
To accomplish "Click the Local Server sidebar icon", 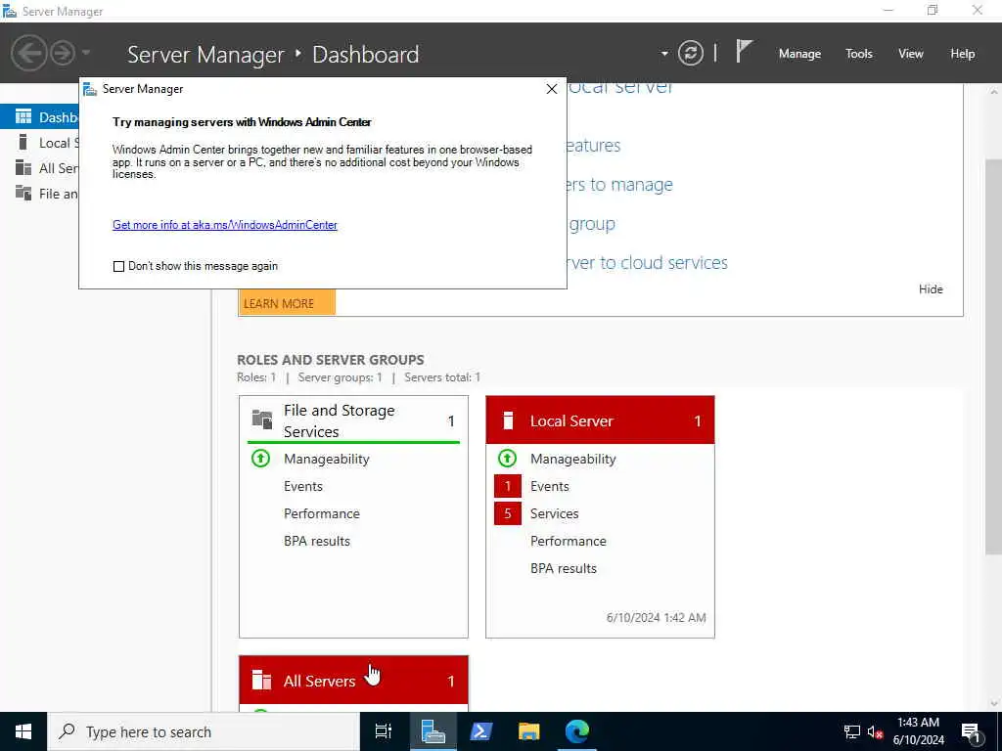I will tap(23, 142).
